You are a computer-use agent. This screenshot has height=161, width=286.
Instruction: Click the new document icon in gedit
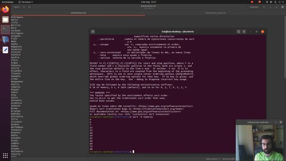29,7
